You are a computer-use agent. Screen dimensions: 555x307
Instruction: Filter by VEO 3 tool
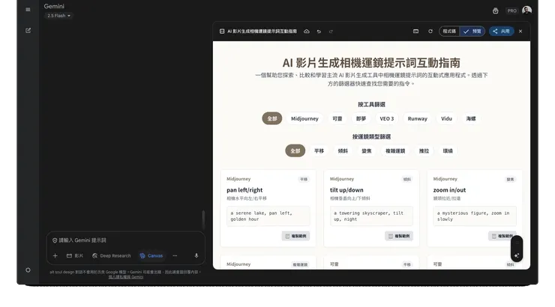click(x=387, y=118)
